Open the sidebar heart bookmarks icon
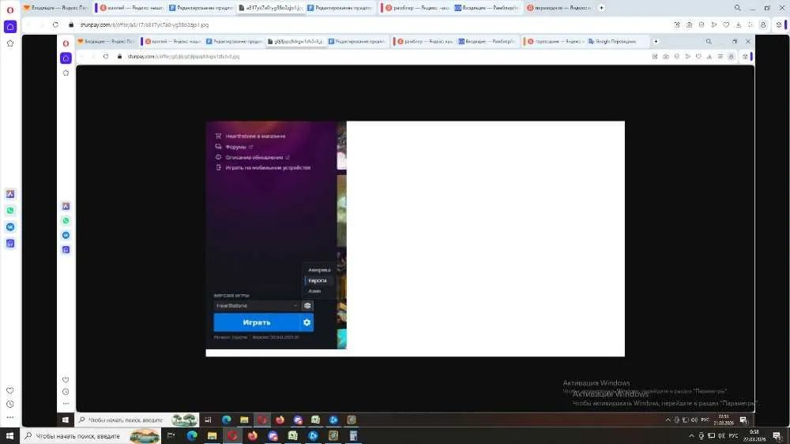The width and height of the screenshot is (790, 444). coord(10,390)
